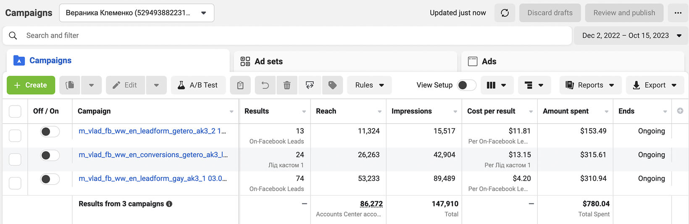Open the date range Dec 2, 2022 dropdown

coord(631,36)
